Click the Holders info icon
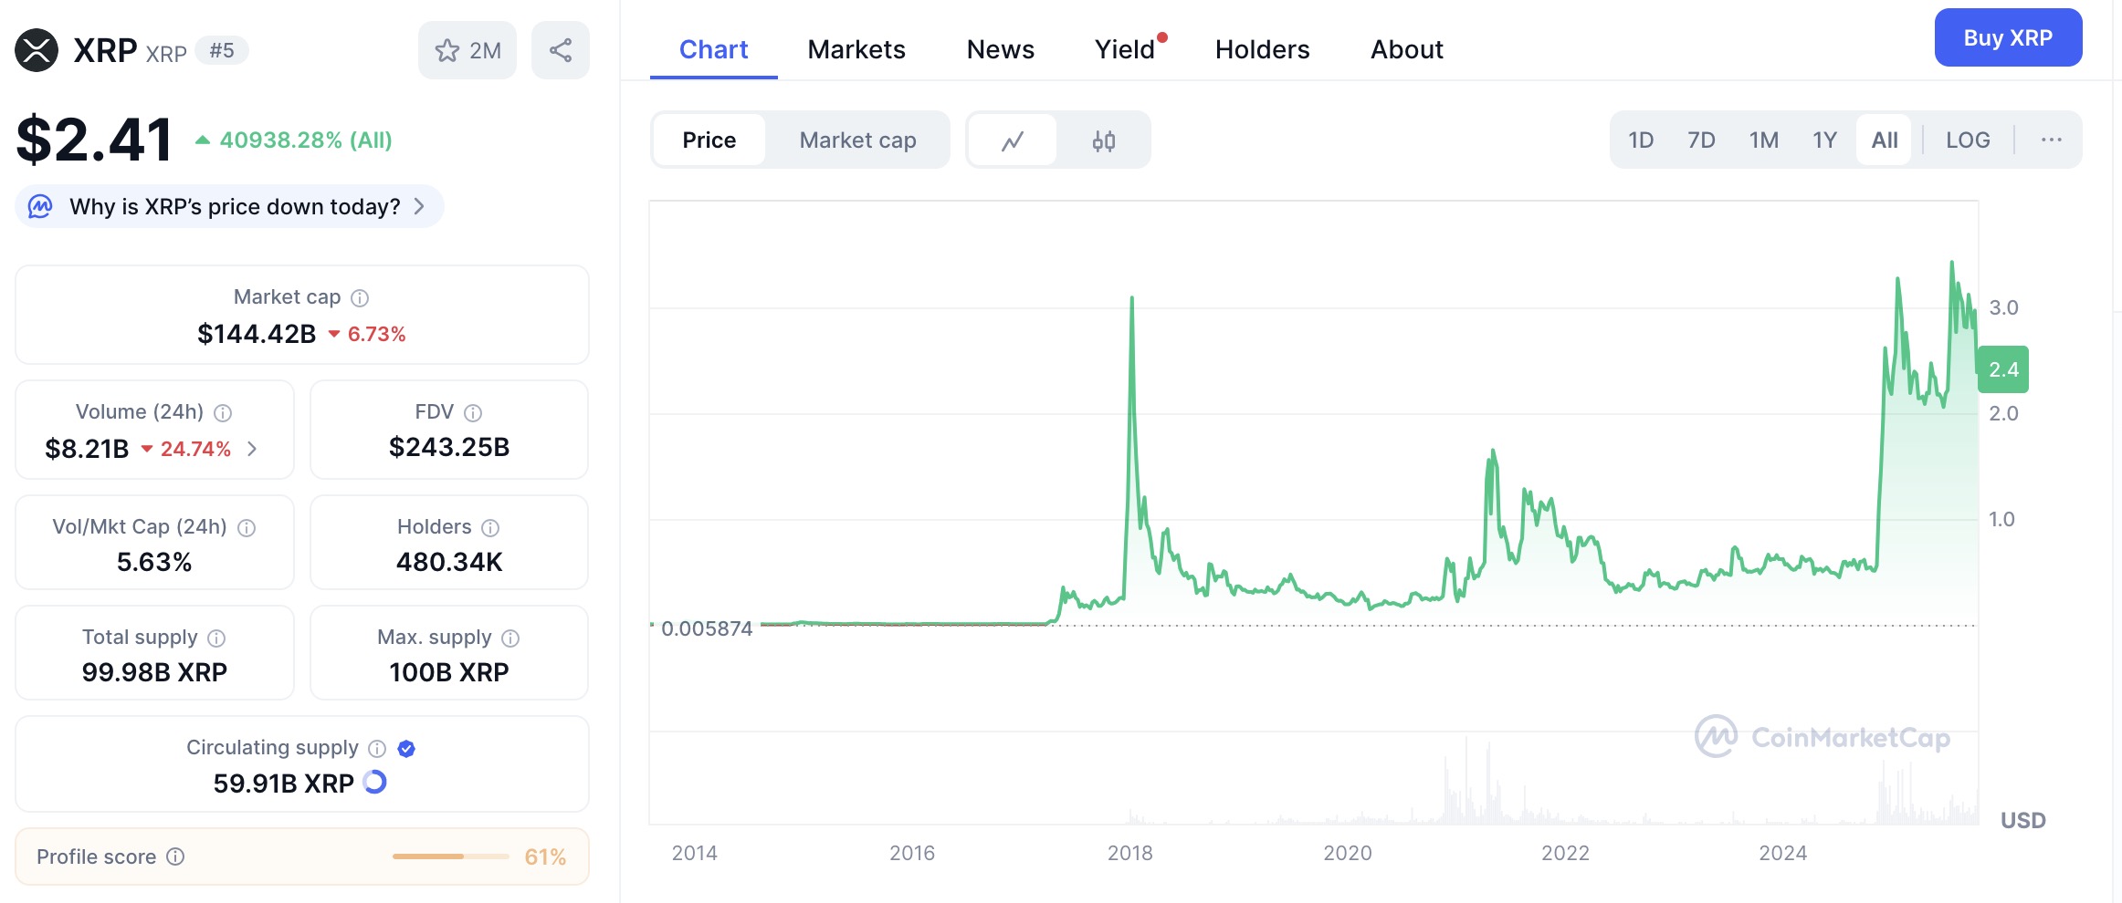The image size is (2122, 903). [490, 528]
